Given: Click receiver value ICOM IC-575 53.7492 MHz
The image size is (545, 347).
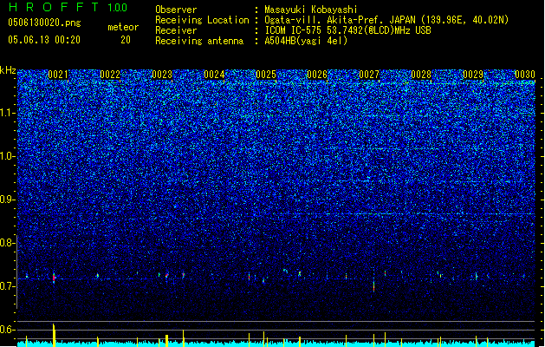Looking at the screenshot, I should tap(347, 30).
